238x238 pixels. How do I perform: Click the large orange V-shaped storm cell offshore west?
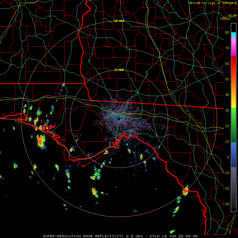pyautogui.click(x=41, y=141)
